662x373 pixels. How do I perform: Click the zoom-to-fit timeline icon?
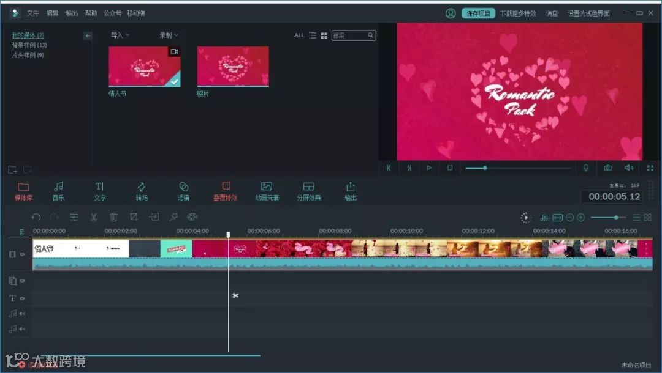pos(558,217)
